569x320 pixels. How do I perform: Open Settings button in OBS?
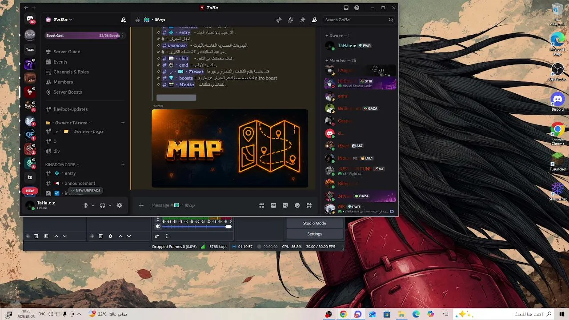(x=314, y=234)
